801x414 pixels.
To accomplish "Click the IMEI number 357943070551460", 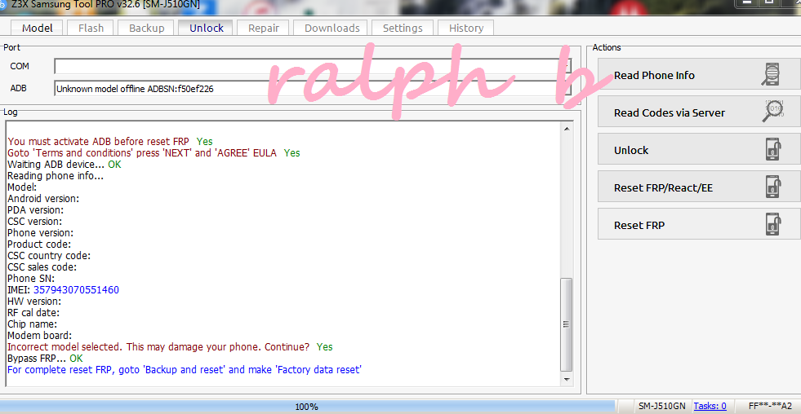I will coord(76,290).
